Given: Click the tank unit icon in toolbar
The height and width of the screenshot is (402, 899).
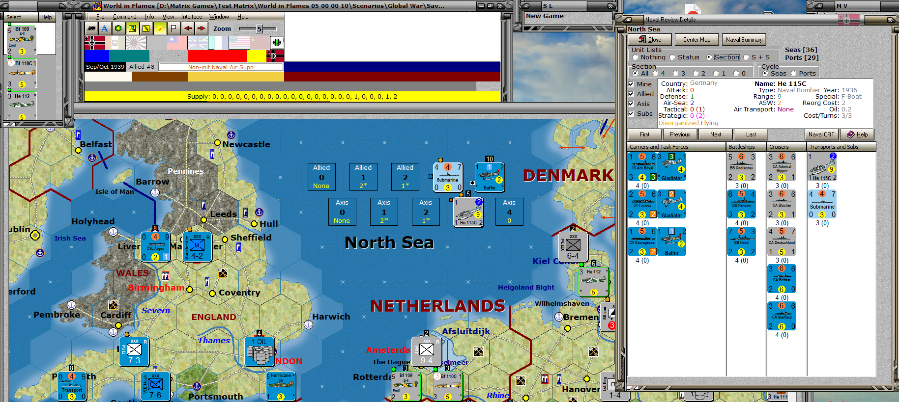Looking at the screenshot, I should tap(91, 28).
